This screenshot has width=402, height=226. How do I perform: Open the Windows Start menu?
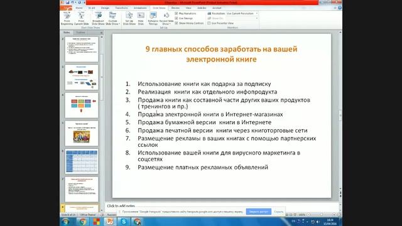[65, 222]
